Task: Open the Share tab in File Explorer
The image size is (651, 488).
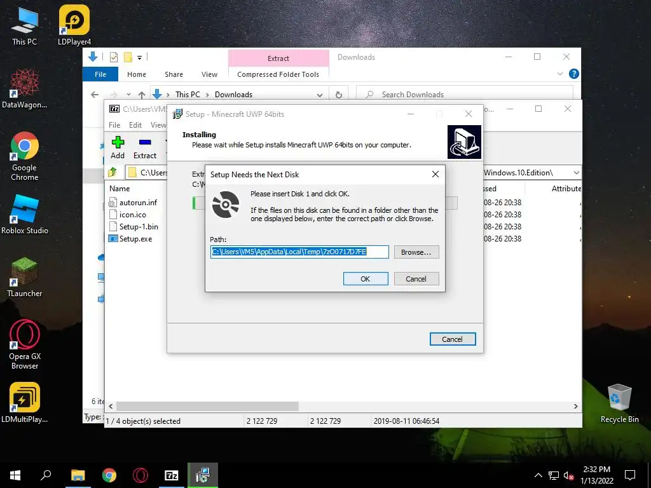Action: click(x=174, y=74)
